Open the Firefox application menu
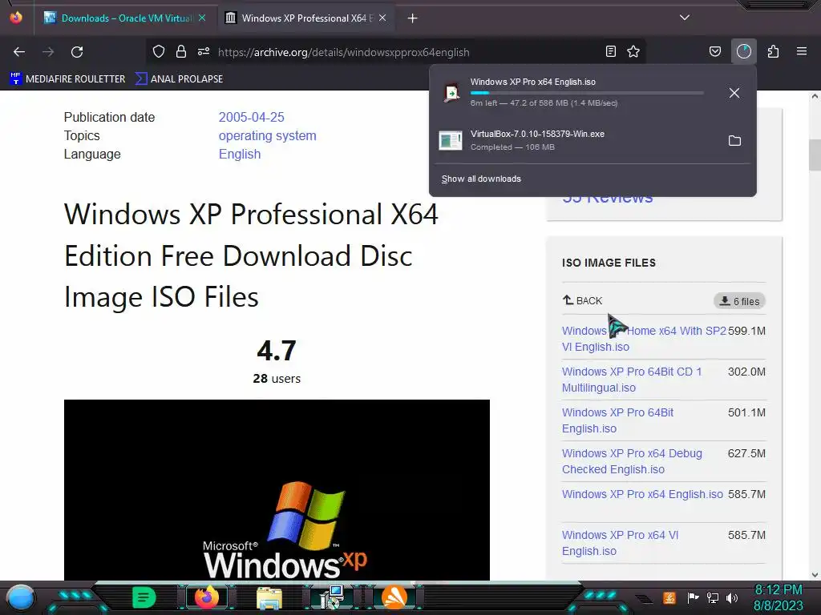The height and width of the screenshot is (615, 821). pos(802,51)
